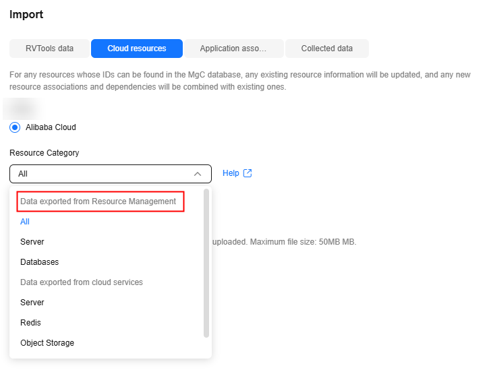Click the Alibaba Cloud label text
This screenshot has height=370, width=493.
(51, 127)
